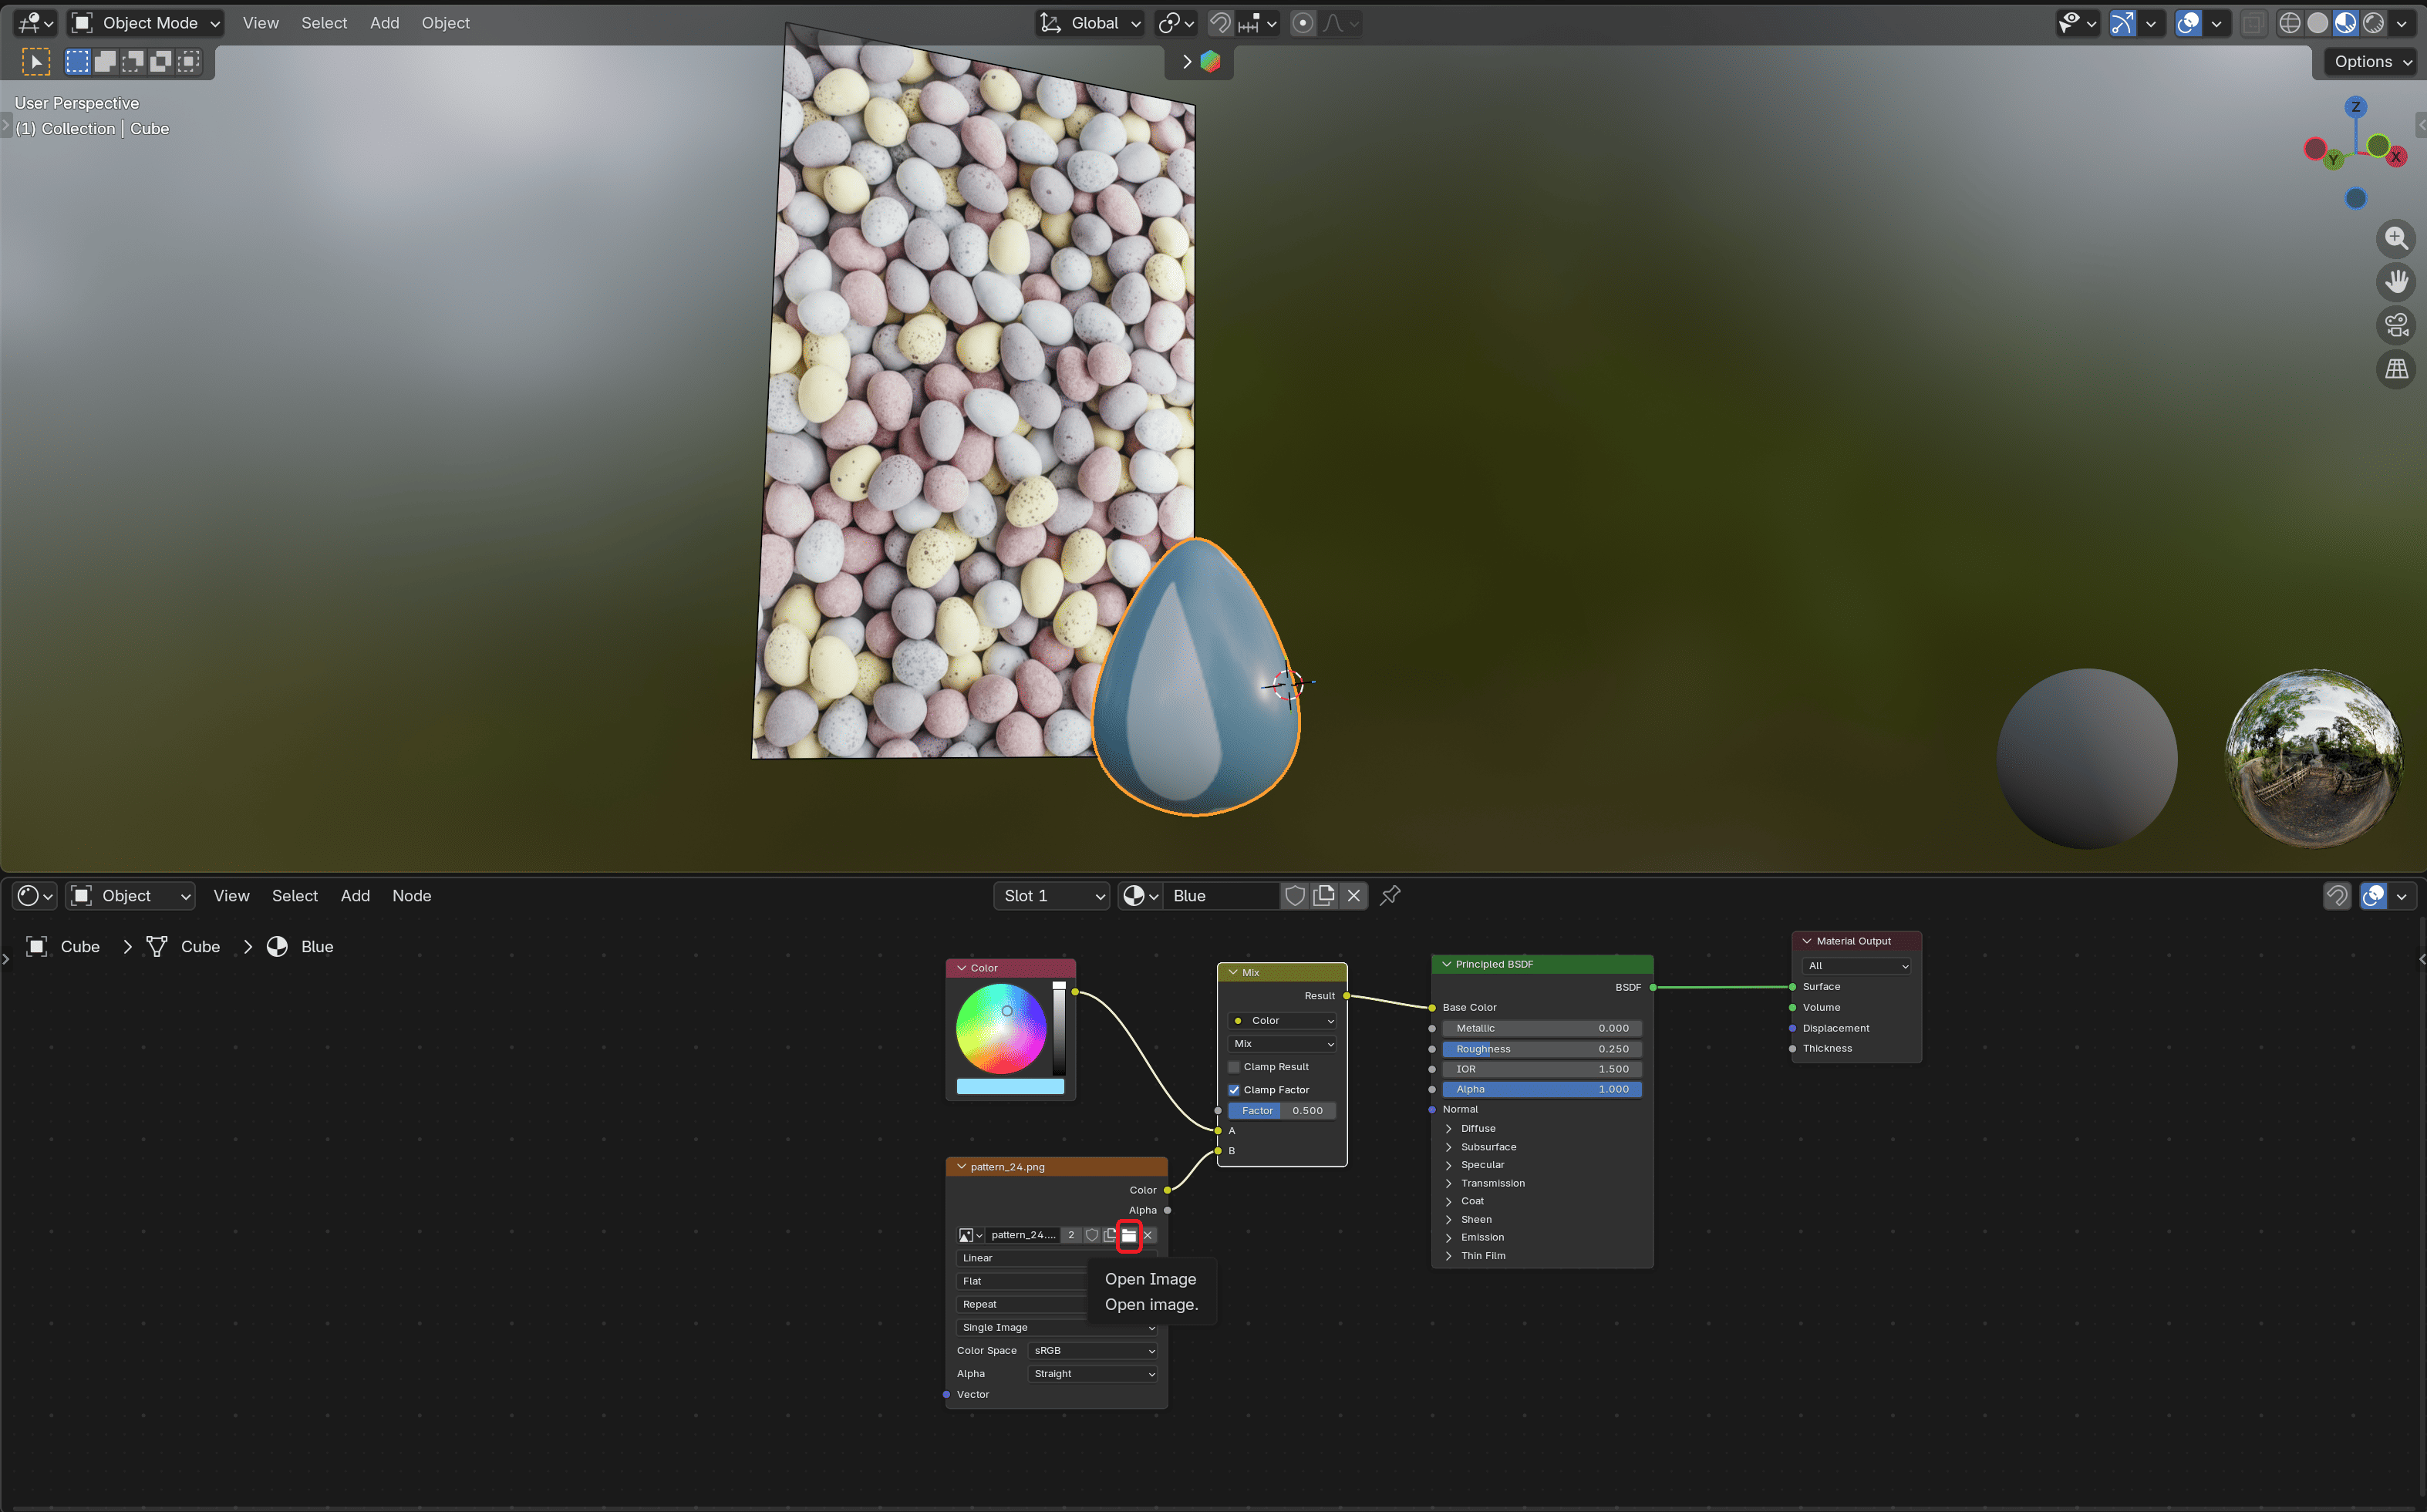Choose Intersect selection mode icon

[x=188, y=61]
